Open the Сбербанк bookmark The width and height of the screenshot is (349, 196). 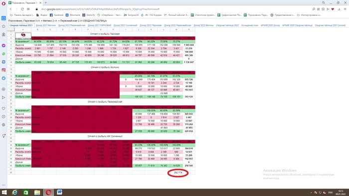click(x=109, y=15)
